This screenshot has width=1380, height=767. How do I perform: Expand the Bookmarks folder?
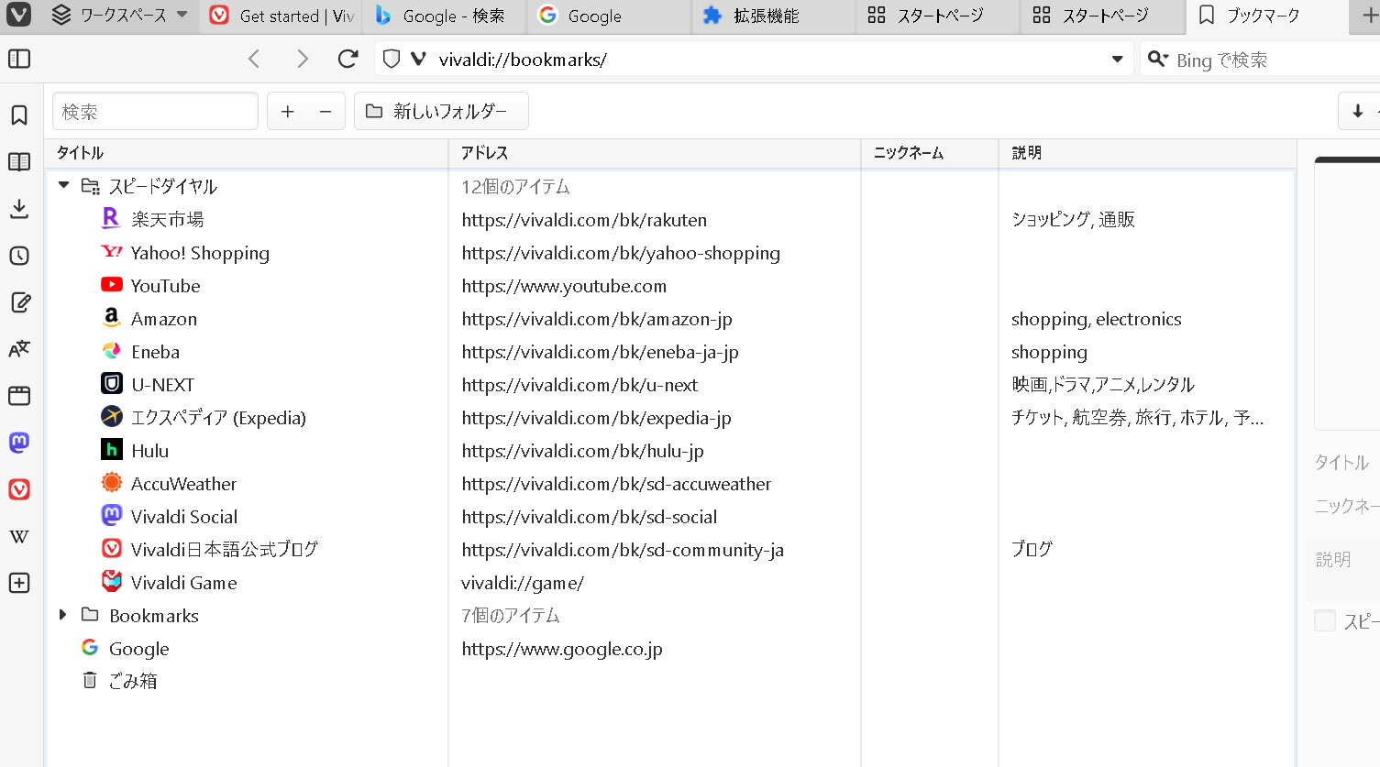coord(62,615)
